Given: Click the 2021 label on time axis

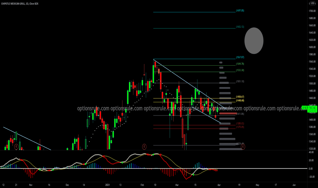Looking at the screenshot, I should click(107, 185).
